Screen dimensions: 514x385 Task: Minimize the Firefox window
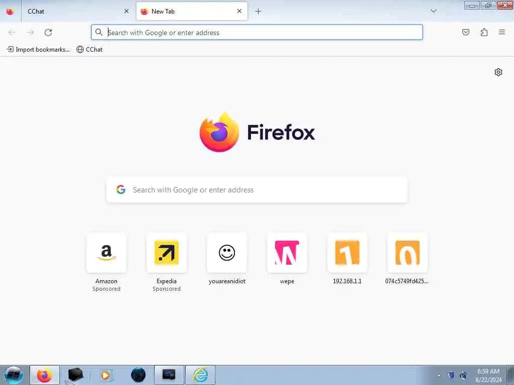point(472,5)
